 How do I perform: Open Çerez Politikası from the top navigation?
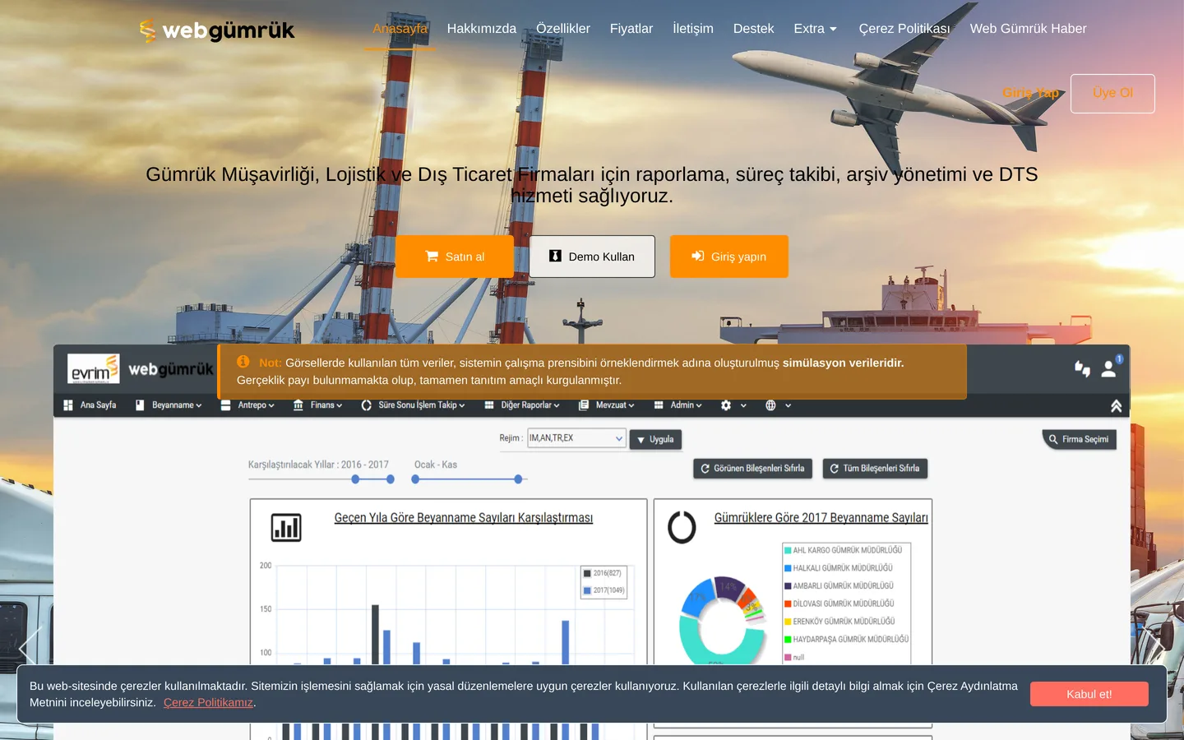point(904,29)
